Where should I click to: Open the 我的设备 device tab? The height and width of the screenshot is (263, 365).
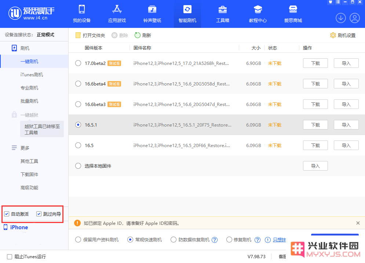pyautogui.click(x=82, y=14)
